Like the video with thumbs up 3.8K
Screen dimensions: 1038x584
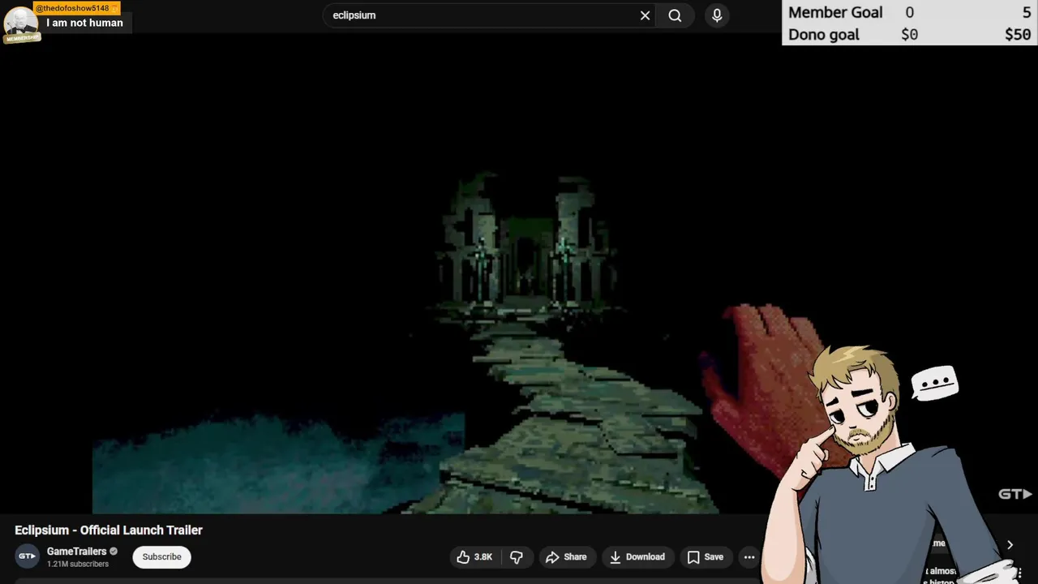tap(474, 557)
